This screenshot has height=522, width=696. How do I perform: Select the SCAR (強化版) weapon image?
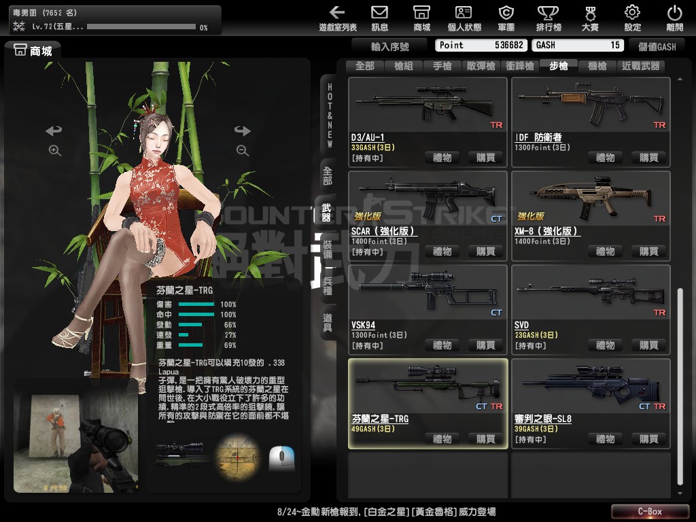click(x=428, y=198)
